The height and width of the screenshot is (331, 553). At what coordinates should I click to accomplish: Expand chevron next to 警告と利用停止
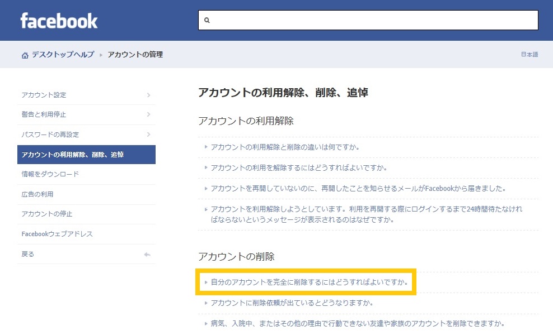click(148, 114)
